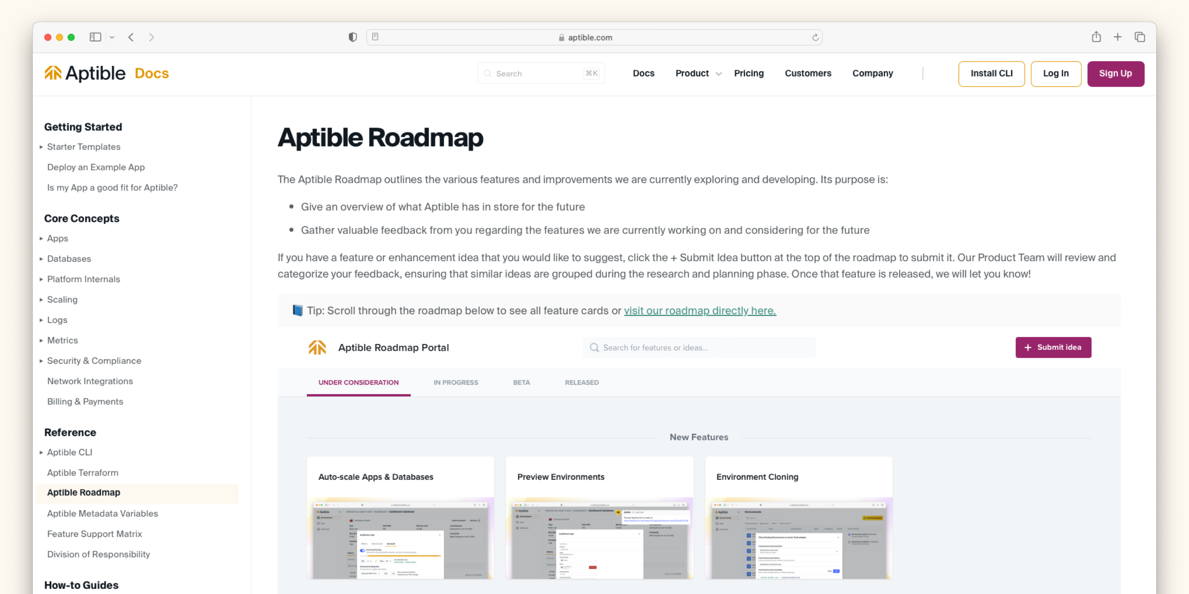Select Aptible Roadmap in sidebar

pos(137,493)
